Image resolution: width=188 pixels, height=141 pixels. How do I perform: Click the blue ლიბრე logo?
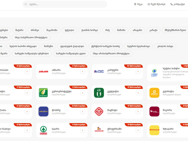click(x=44, y=111)
